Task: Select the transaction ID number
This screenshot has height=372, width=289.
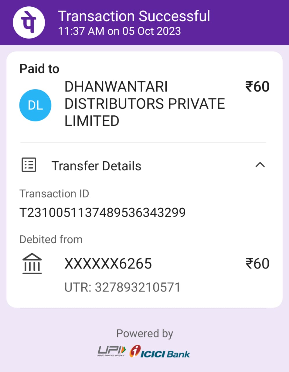Action: point(103,212)
